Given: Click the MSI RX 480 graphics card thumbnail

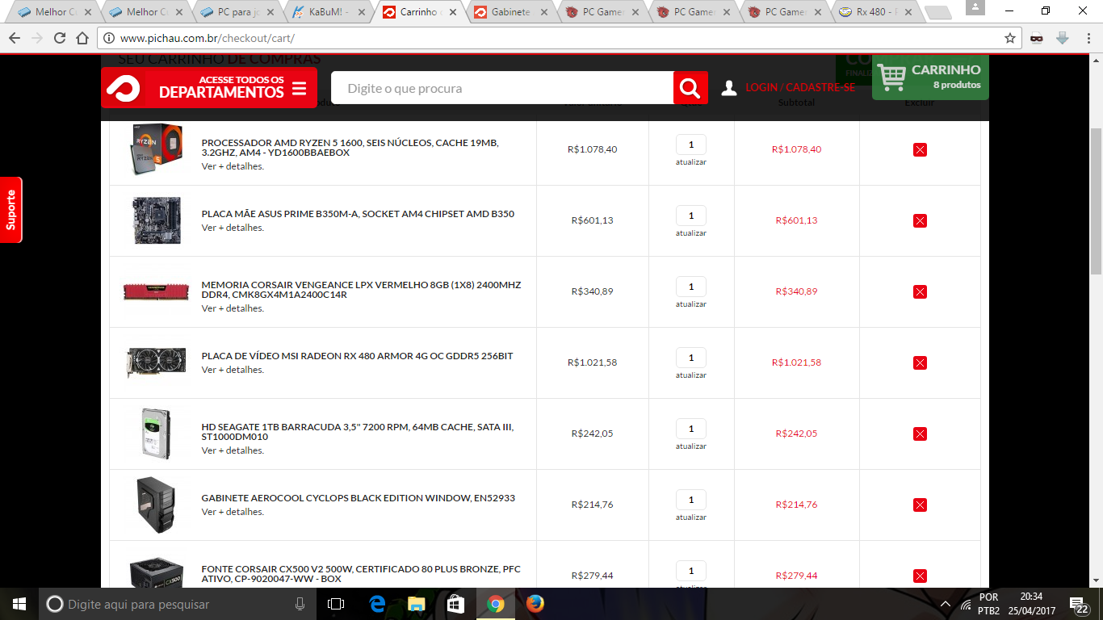Looking at the screenshot, I should coord(157,362).
